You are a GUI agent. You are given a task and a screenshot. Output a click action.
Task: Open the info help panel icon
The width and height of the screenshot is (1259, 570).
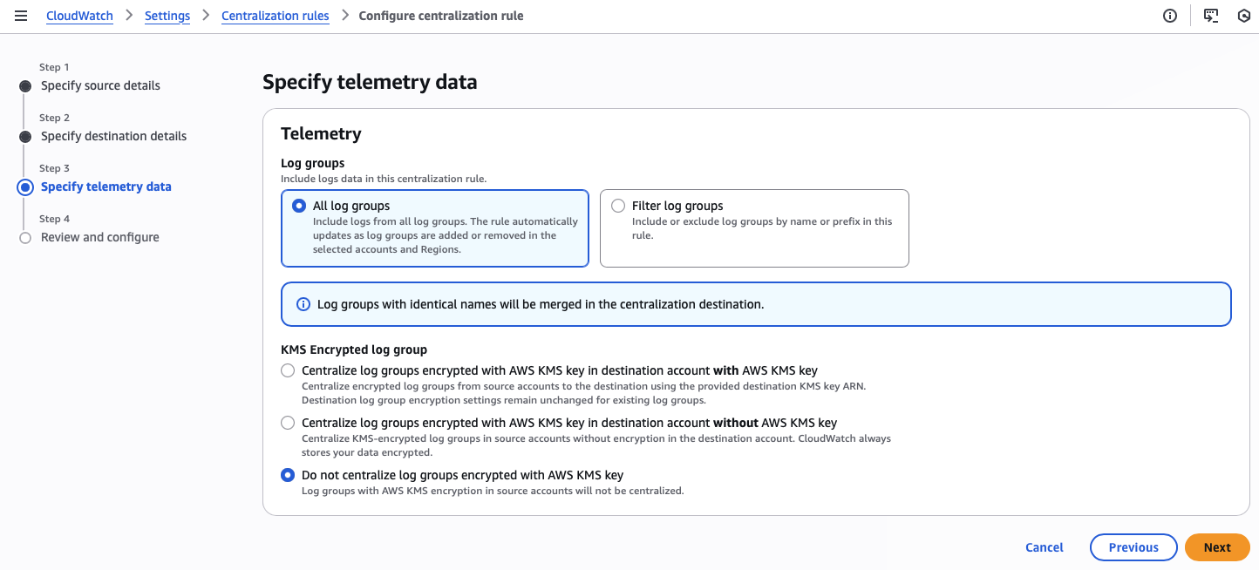click(1170, 16)
